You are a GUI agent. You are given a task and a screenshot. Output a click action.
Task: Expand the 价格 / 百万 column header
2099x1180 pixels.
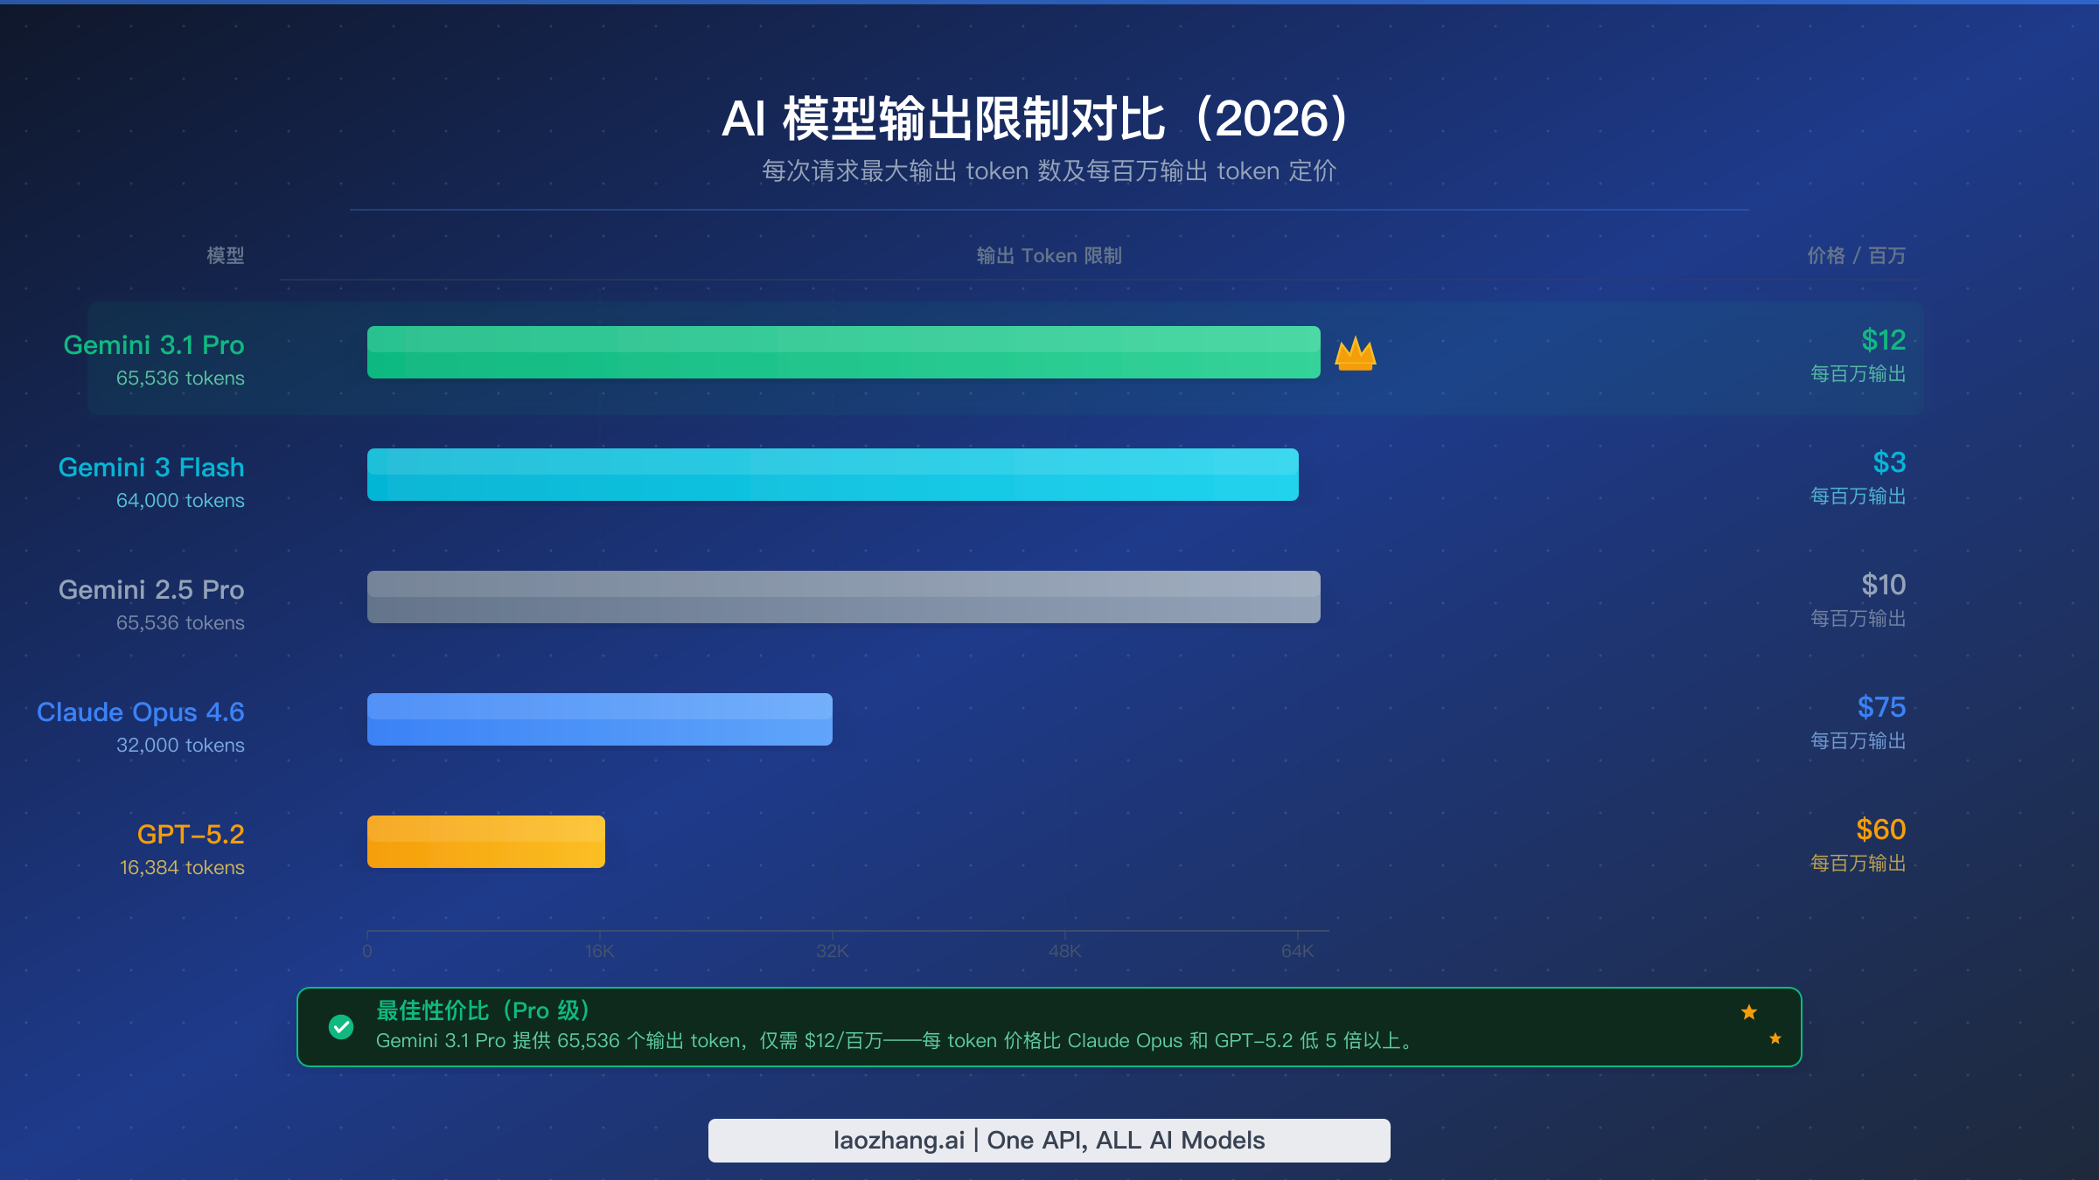1856,255
